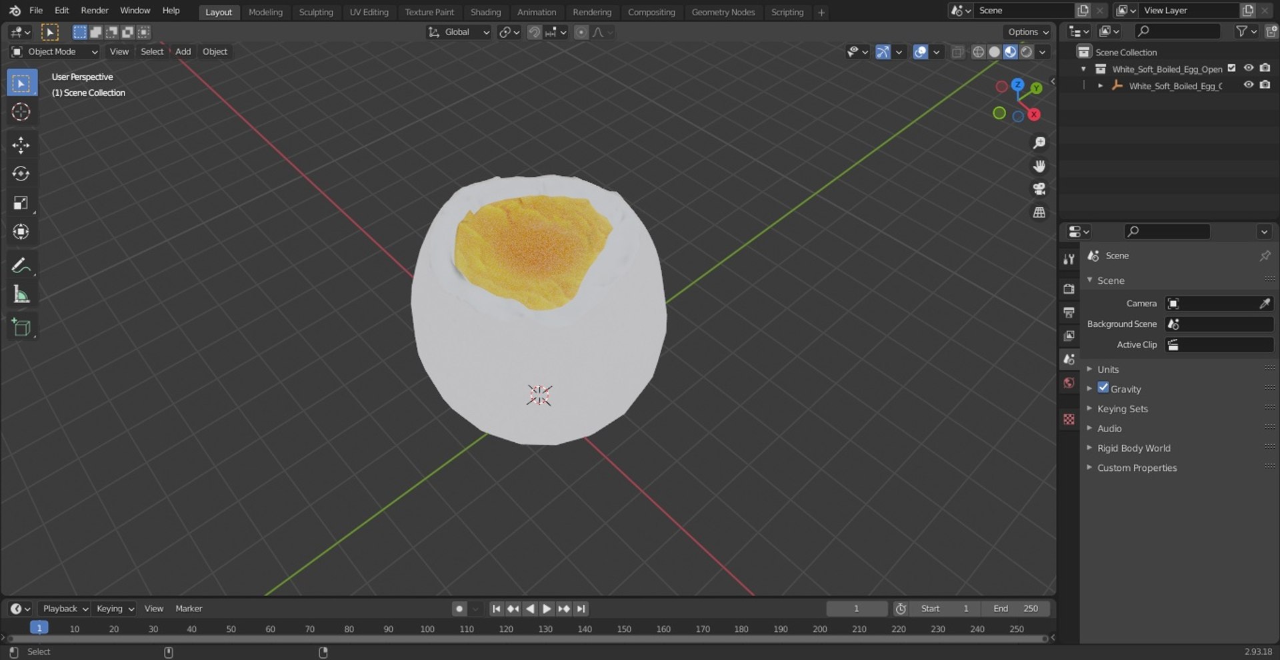Image resolution: width=1280 pixels, height=660 pixels.
Task: Open the Render properties tab
Action: tap(1069, 289)
